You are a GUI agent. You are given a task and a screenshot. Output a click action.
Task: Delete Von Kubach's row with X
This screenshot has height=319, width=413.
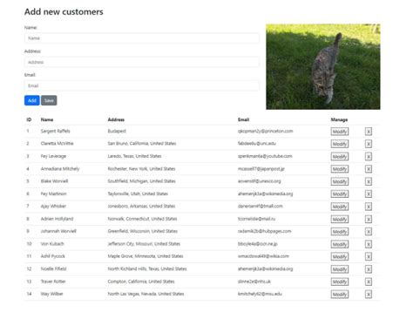click(x=369, y=244)
